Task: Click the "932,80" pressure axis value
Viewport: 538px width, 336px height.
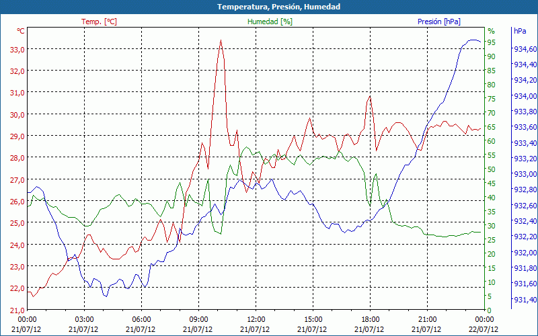Action: pyautogui.click(x=525, y=190)
